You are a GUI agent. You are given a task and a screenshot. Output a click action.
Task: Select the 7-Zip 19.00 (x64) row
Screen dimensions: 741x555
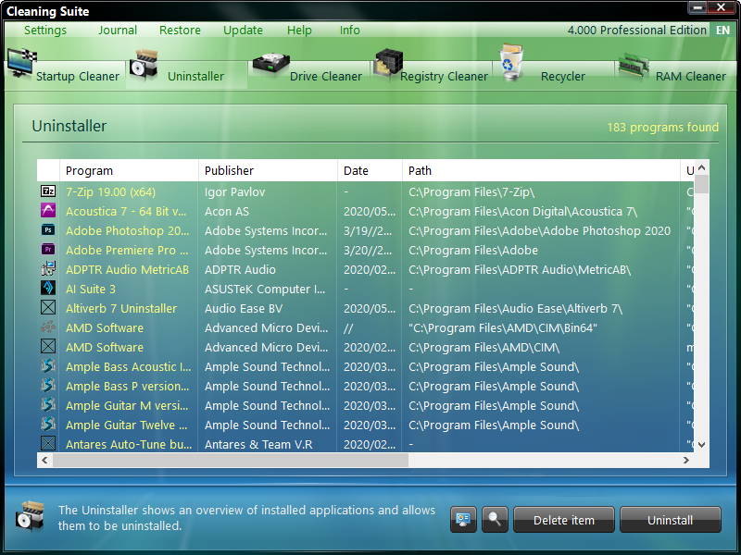click(365, 191)
